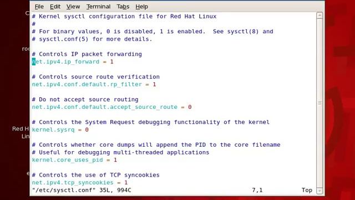Open the View menu

(x=73, y=7)
